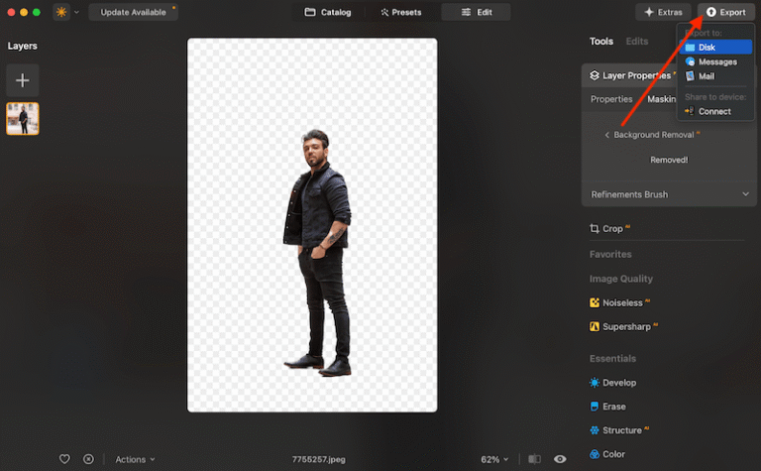Open the Extras button
Viewport: 761px width, 471px height.
(663, 12)
